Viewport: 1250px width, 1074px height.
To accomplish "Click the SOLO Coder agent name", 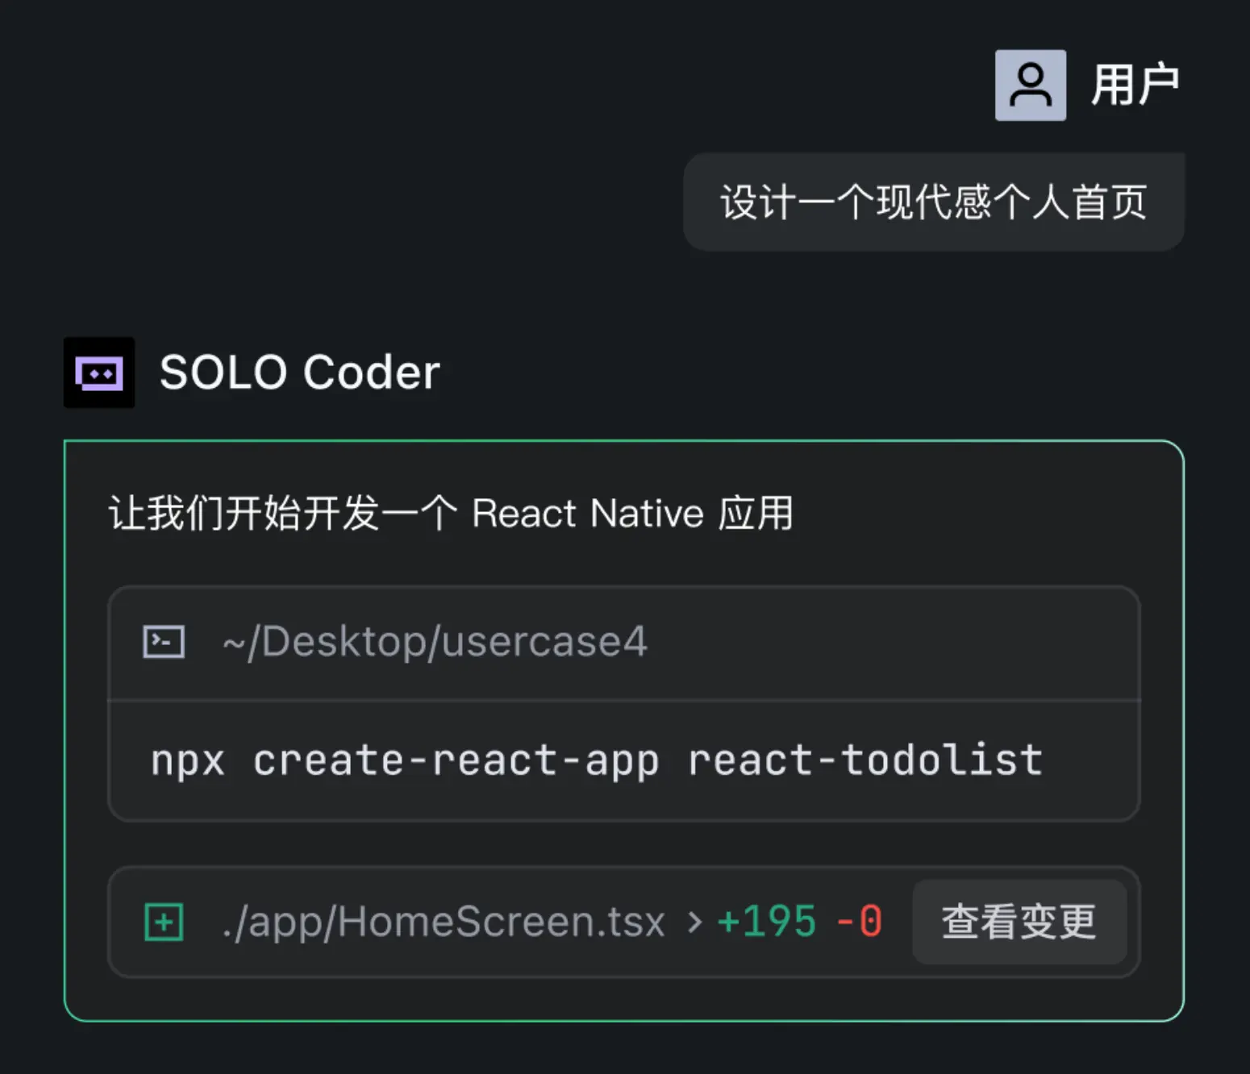I will coord(299,373).
